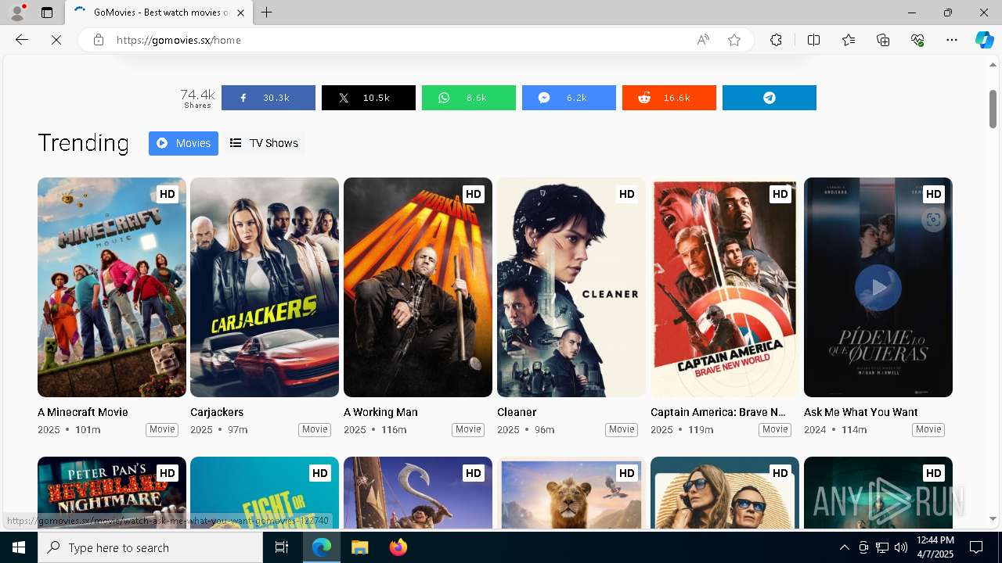The width and height of the screenshot is (1002, 563).
Task: Open the volume control in the tray
Action: [x=901, y=547]
